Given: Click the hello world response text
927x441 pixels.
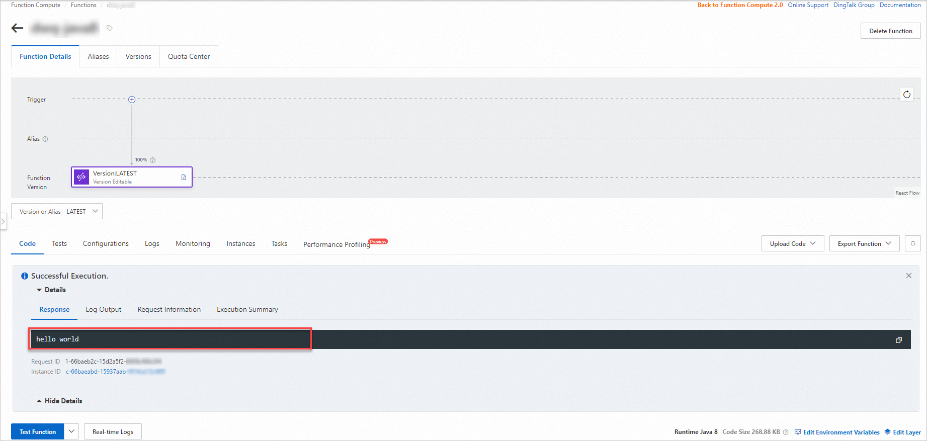Looking at the screenshot, I should 57,339.
